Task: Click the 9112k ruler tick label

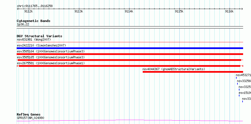Action: [28, 11]
